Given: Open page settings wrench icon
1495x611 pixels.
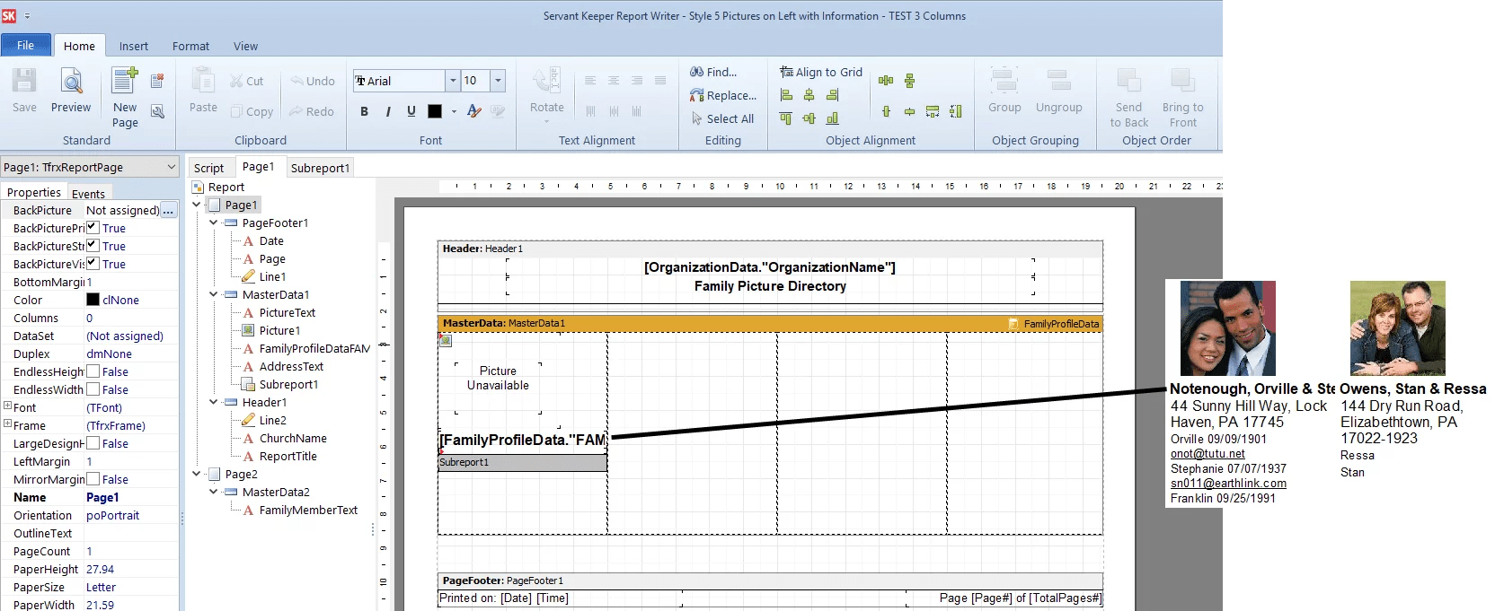Looking at the screenshot, I should [x=157, y=111].
